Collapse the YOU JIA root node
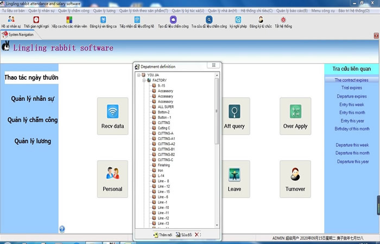Image resolution: width=380 pixels, height=244 pixels. [x=139, y=75]
